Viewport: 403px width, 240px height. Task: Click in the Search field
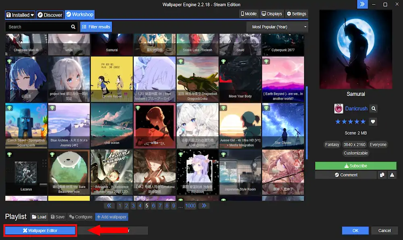click(x=39, y=27)
